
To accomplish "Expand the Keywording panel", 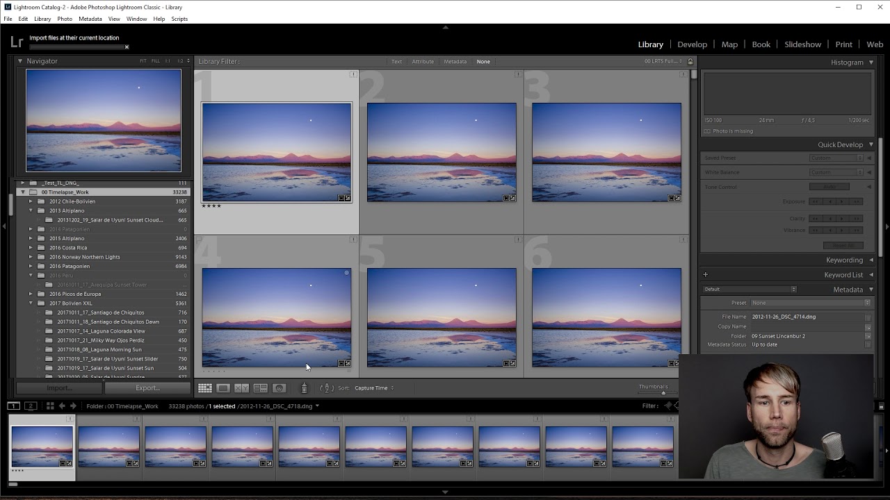I will [x=871, y=260].
